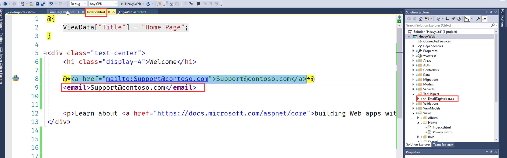Image resolution: width=507 pixels, height=158 pixels.
Task: Toggle the Preview Selected Items button
Action: pyautogui.click(x=484, y=19)
